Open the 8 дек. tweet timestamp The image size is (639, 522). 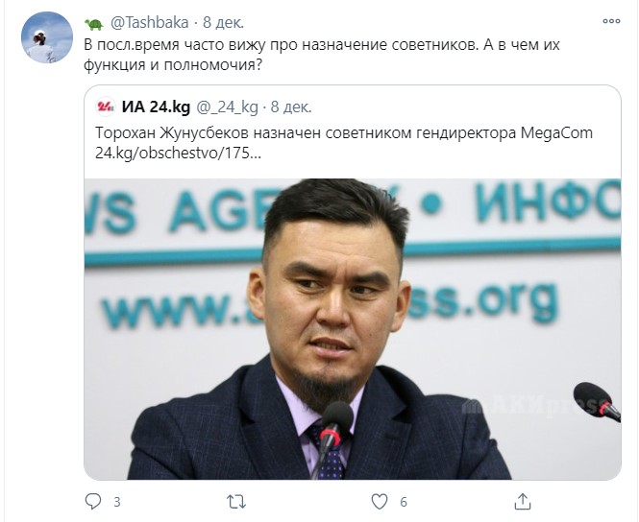(x=223, y=23)
